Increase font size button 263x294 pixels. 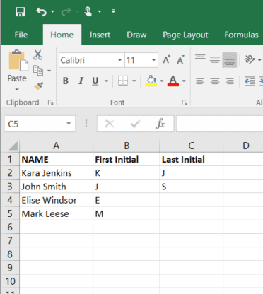coord(166,60)
